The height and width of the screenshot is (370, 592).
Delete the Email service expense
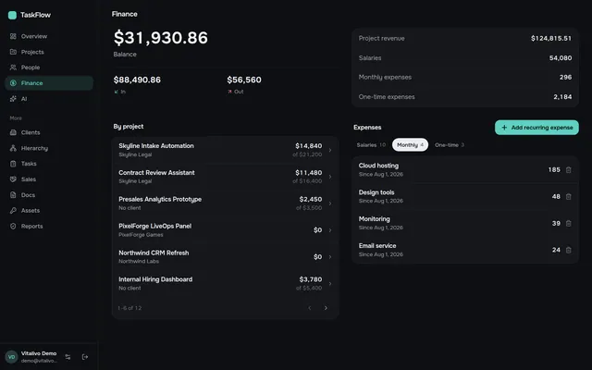click(568, 250)
